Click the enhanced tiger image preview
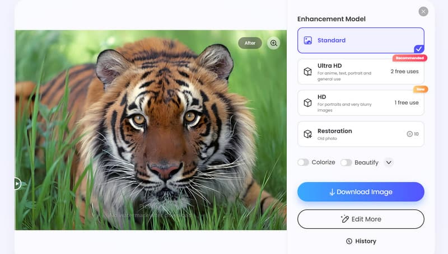Screen dimensions: 448x254 click(x=151, y=130)
